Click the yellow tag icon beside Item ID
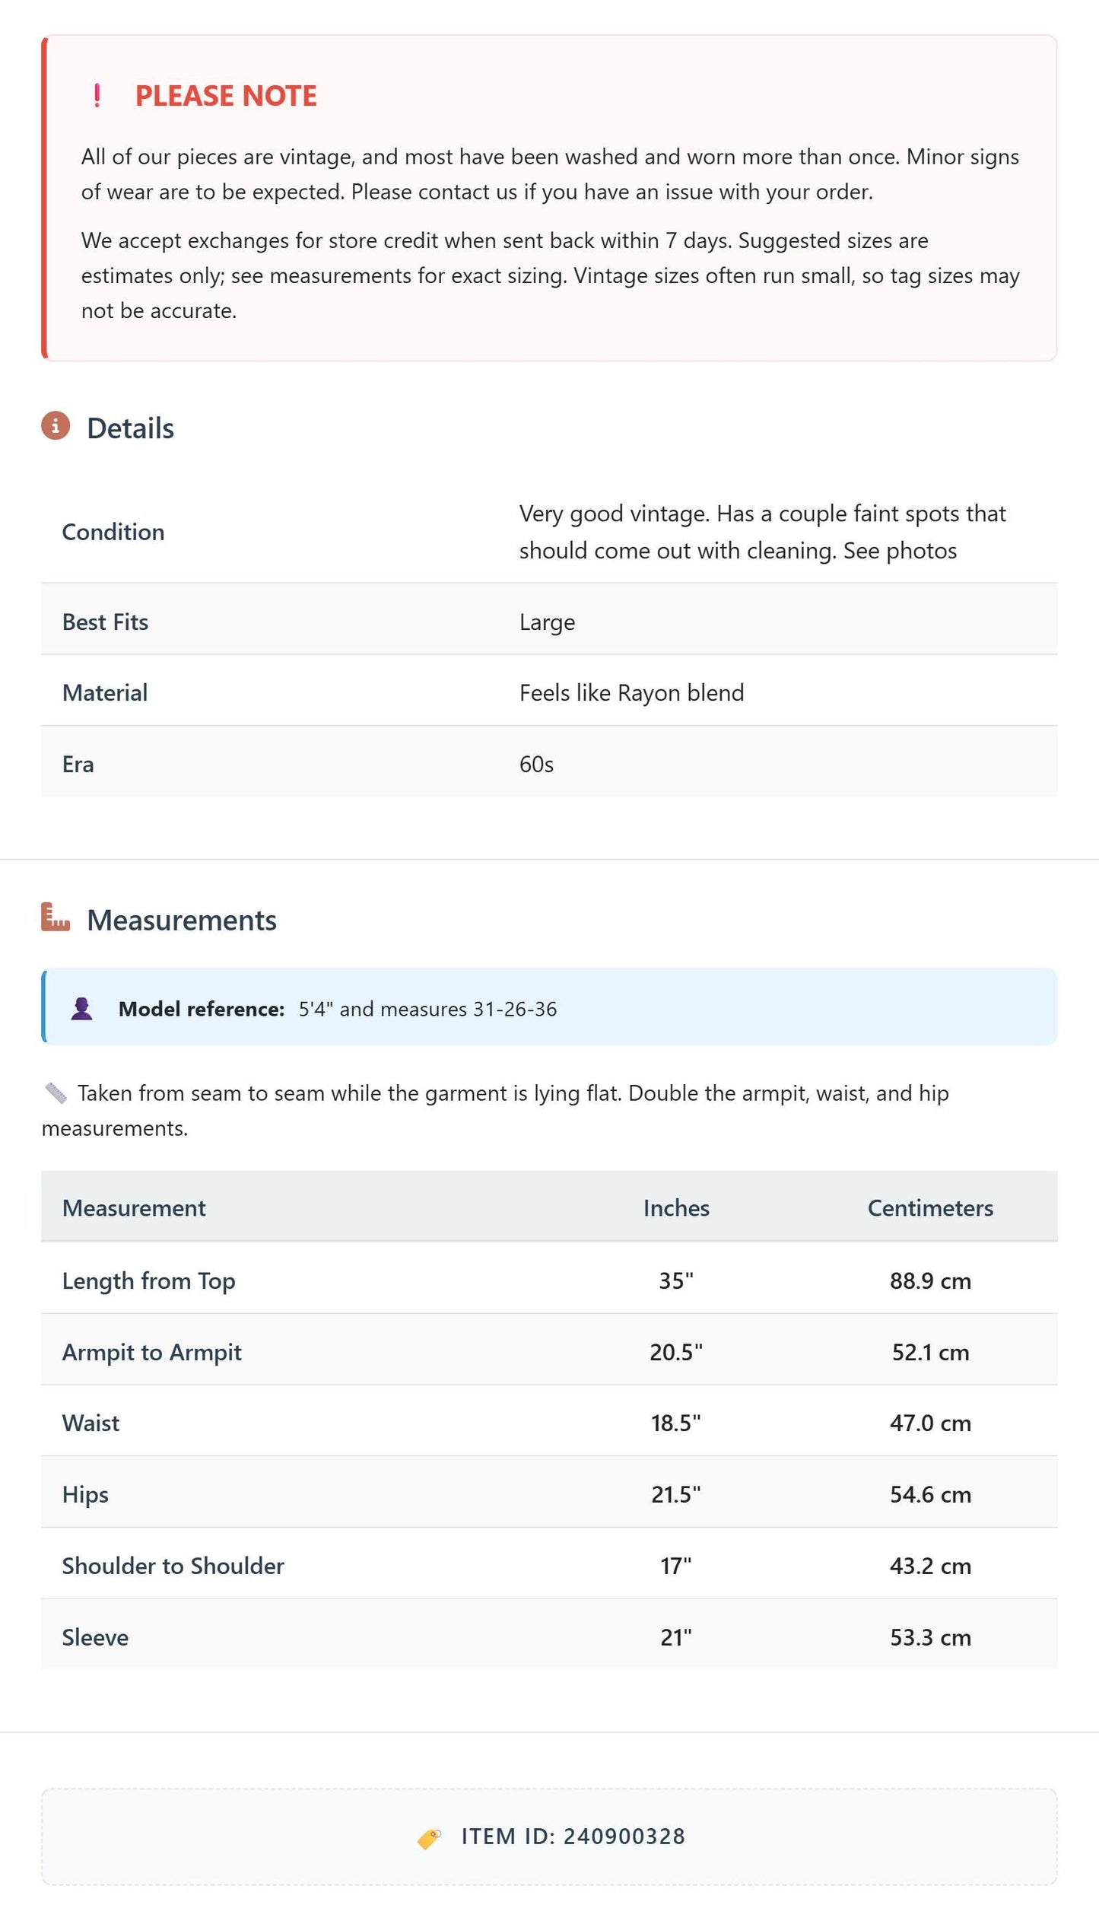 (x=430, y=1838)
